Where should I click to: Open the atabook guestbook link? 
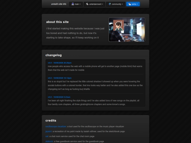coord(49,141)
